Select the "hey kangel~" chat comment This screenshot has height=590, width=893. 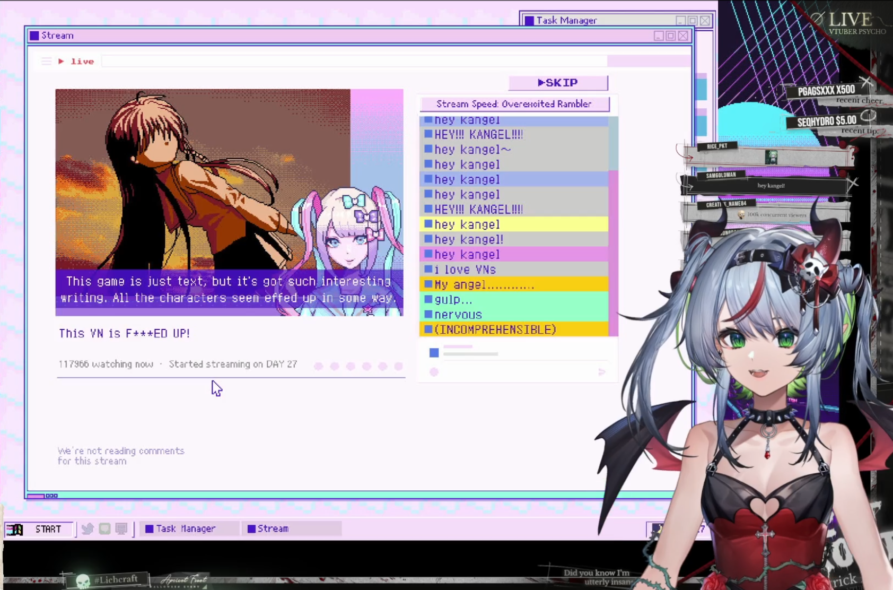tap(514, 150)
